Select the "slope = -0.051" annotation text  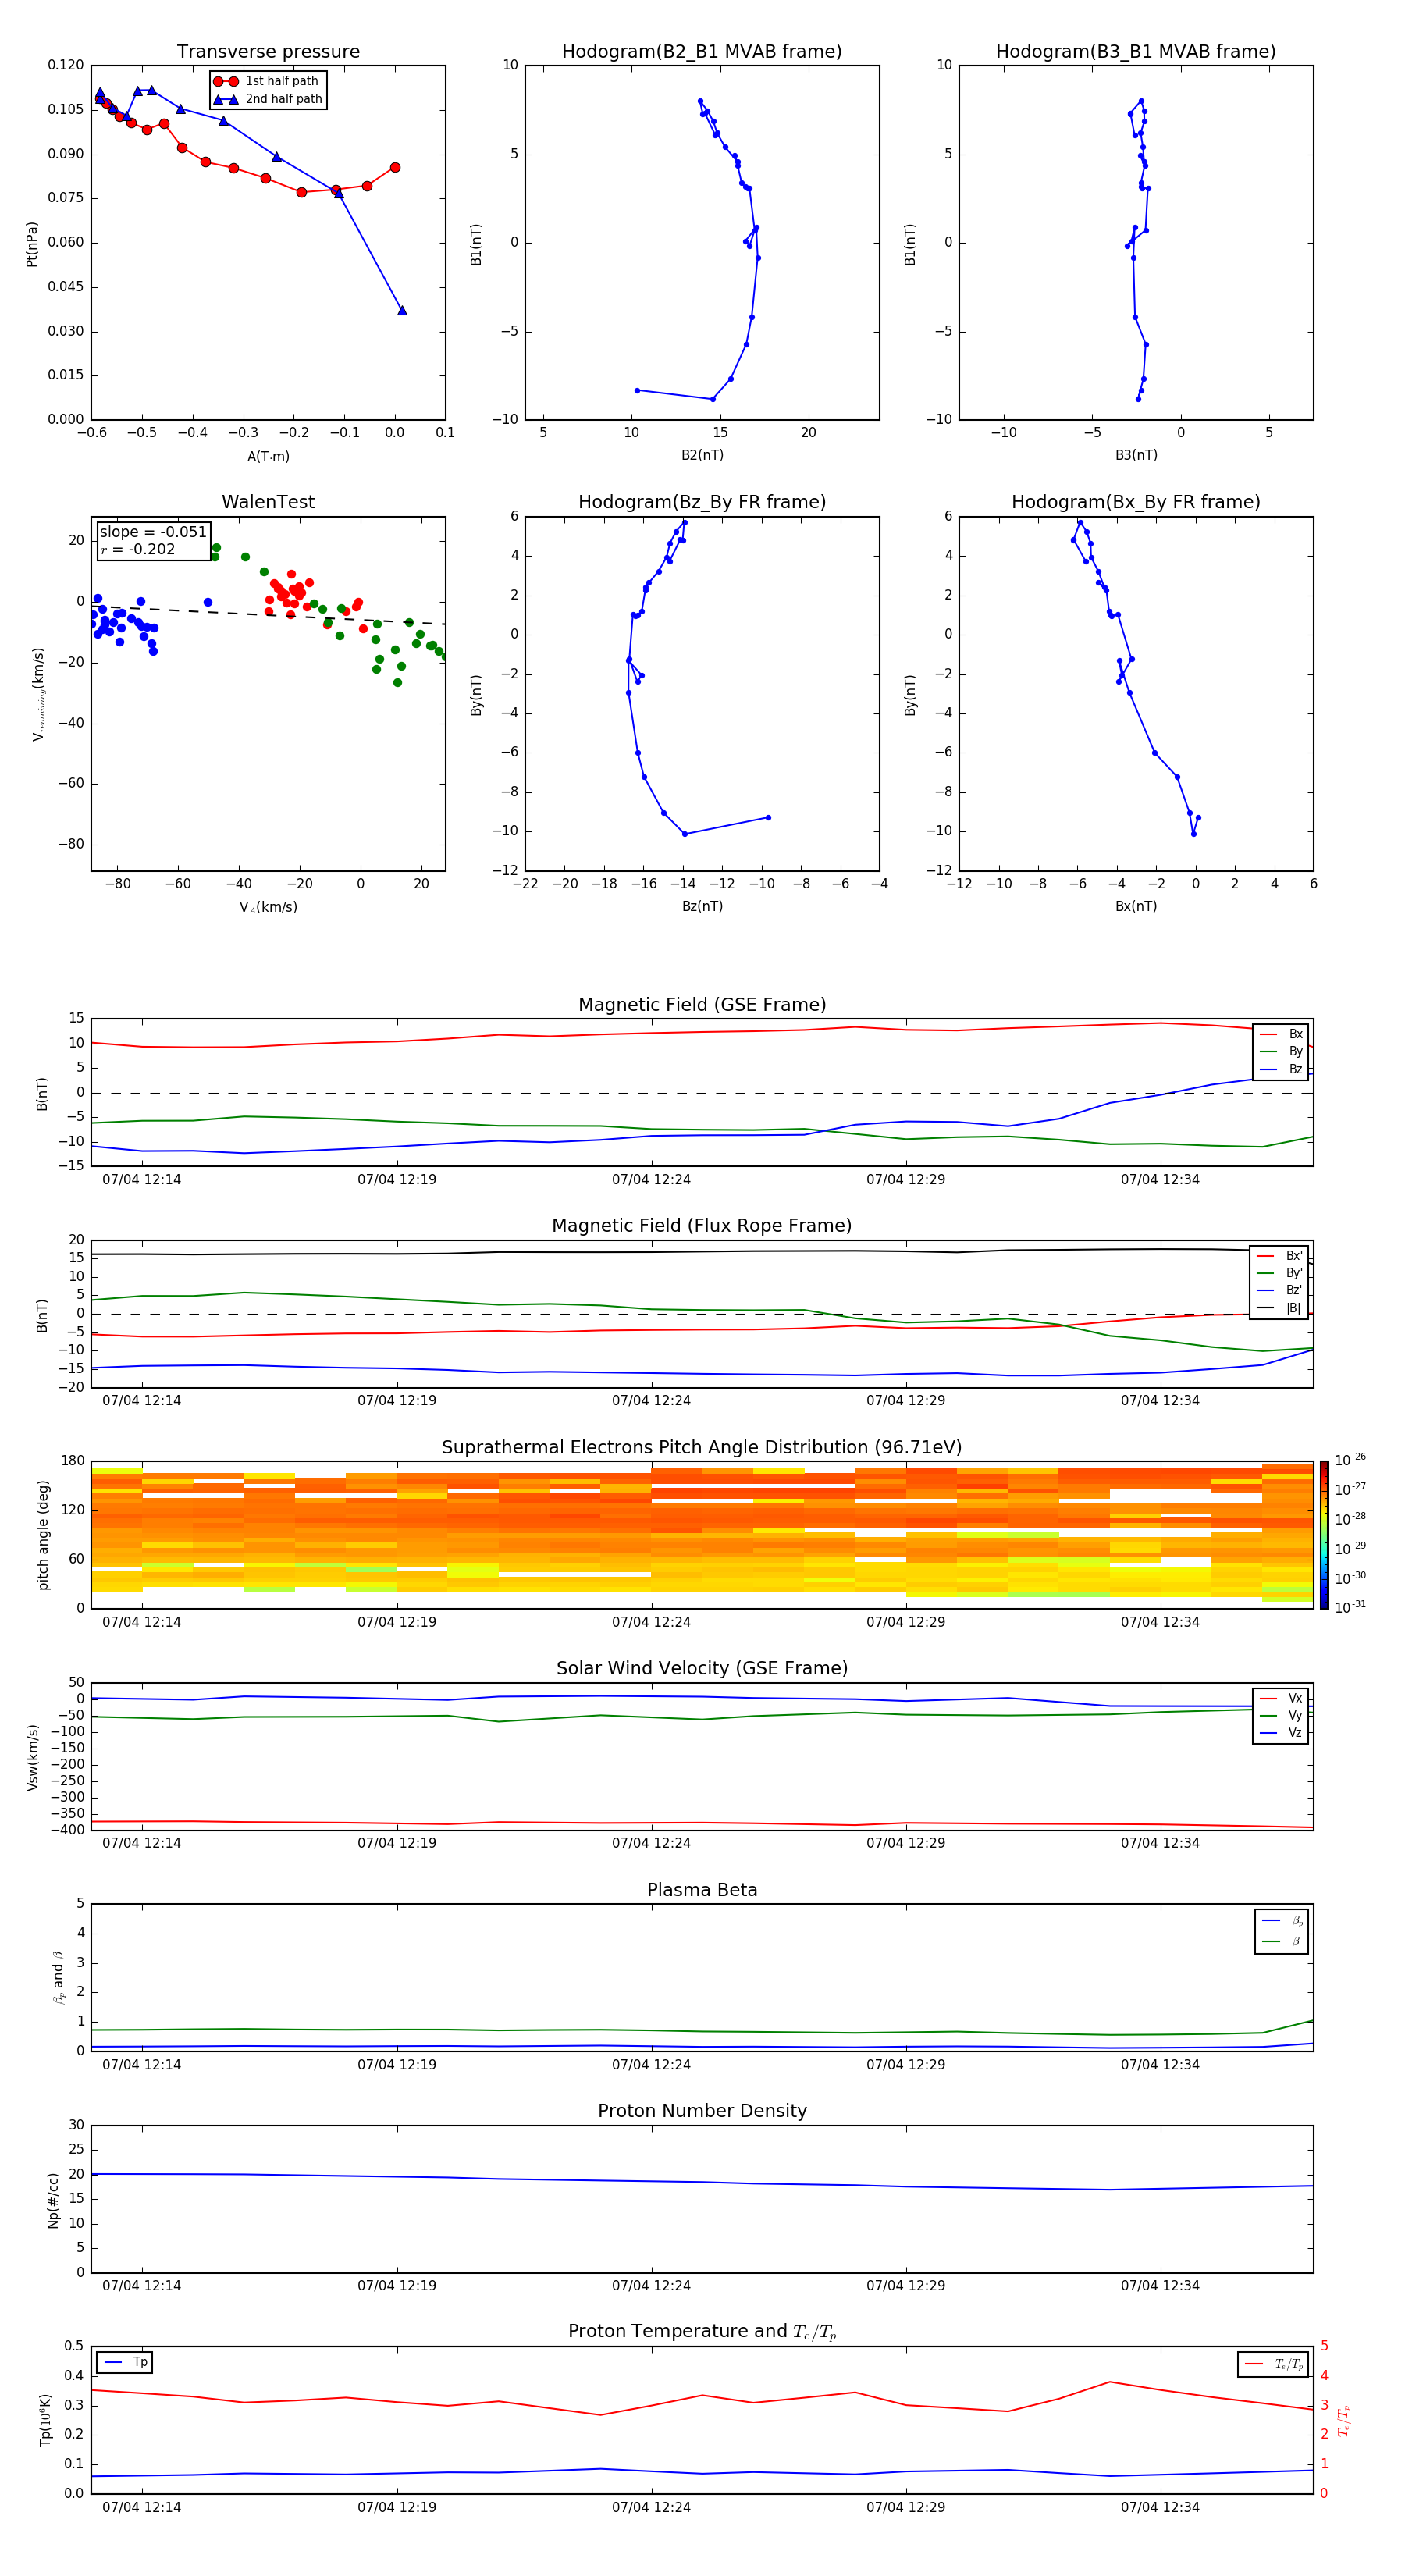[153, 532]
